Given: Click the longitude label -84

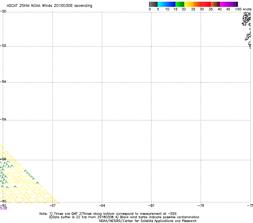Looking at the screenshot, I should 102,206.
